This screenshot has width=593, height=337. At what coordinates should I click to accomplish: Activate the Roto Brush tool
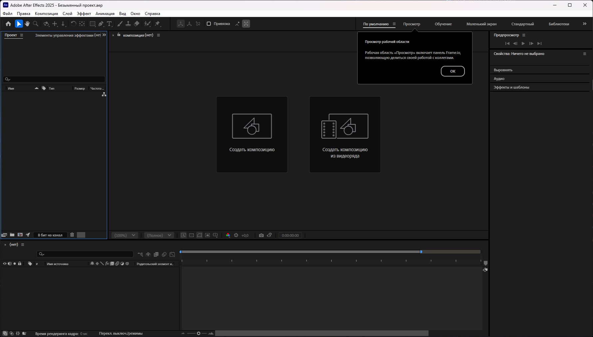(147, 24)
